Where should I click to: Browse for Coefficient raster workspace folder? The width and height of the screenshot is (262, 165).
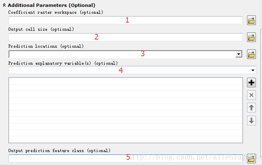251,20
